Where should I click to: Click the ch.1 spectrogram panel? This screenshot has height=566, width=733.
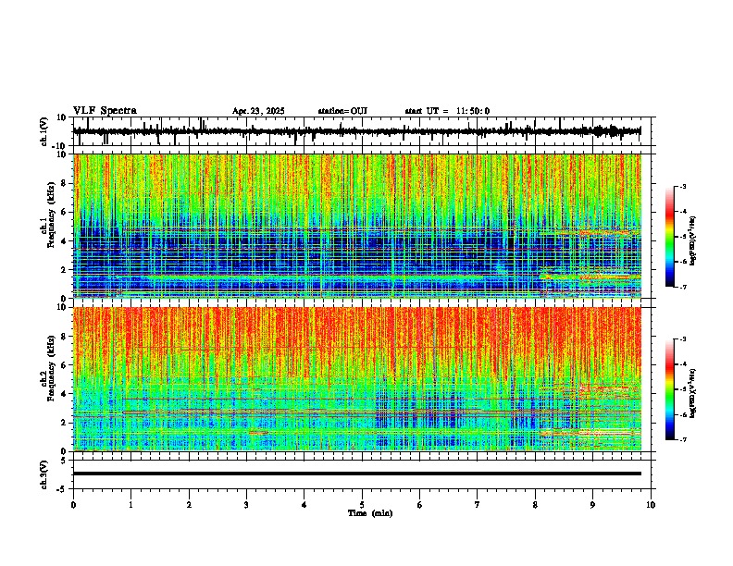[357, 226]
